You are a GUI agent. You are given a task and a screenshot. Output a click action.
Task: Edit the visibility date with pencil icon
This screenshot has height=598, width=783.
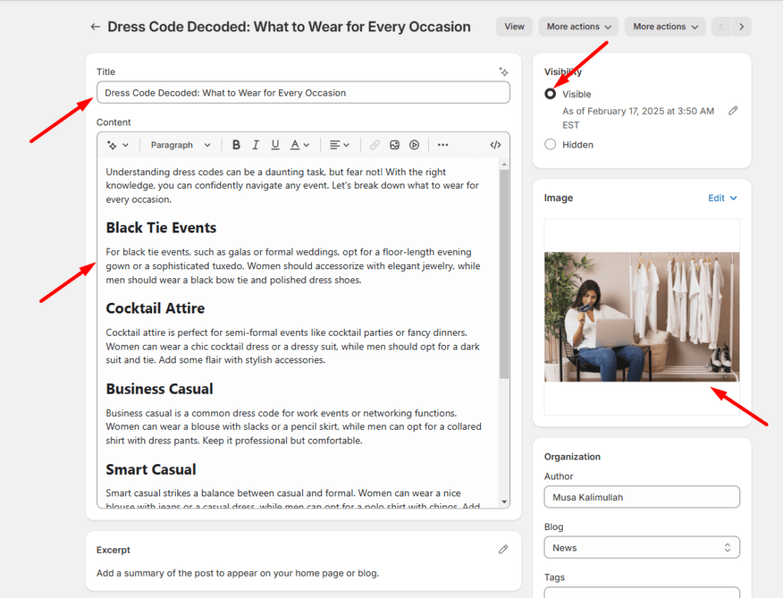pyautogui.click(x=733, y=111)
